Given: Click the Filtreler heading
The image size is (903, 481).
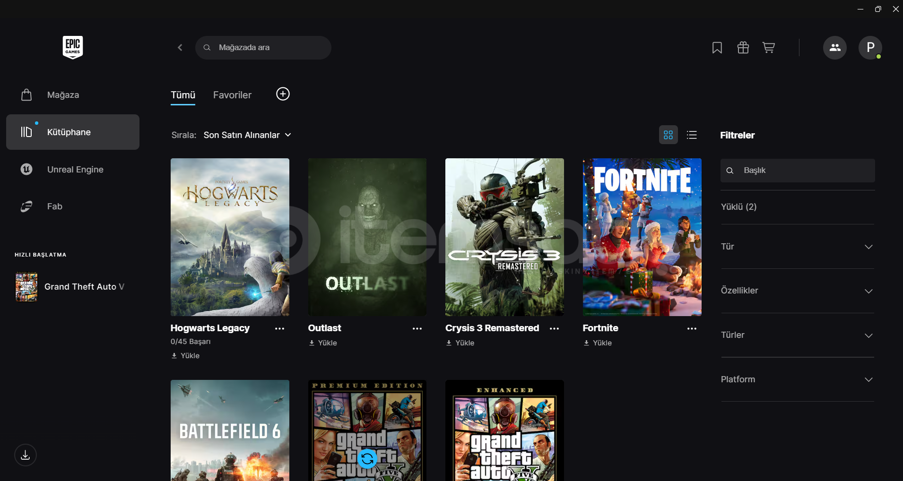Looking at the screenshot, I should click(738, 136).
